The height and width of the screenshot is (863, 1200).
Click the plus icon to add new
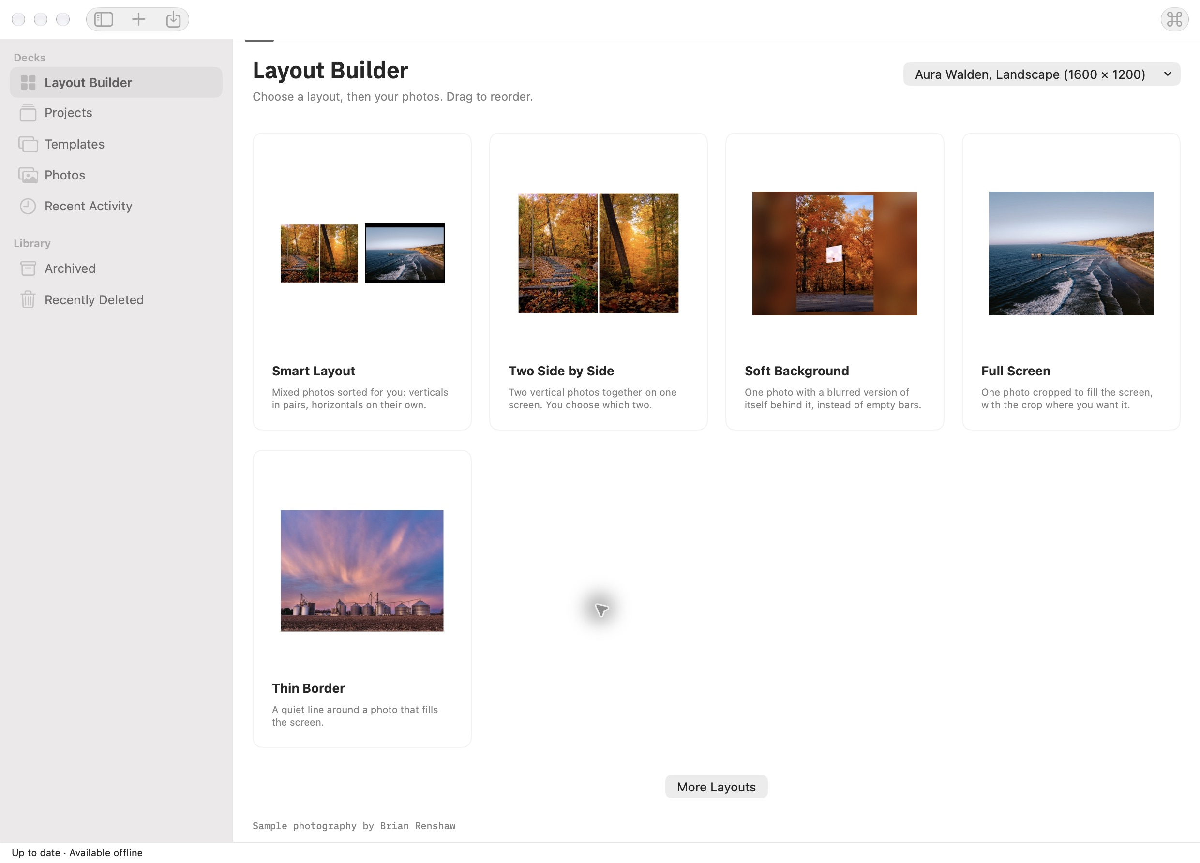tap(138, 19)
